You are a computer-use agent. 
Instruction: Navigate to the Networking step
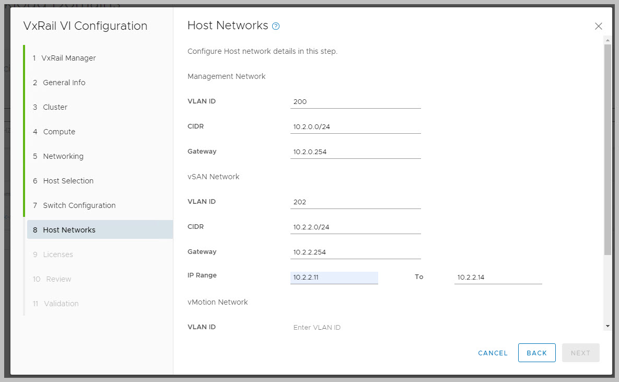63,156
